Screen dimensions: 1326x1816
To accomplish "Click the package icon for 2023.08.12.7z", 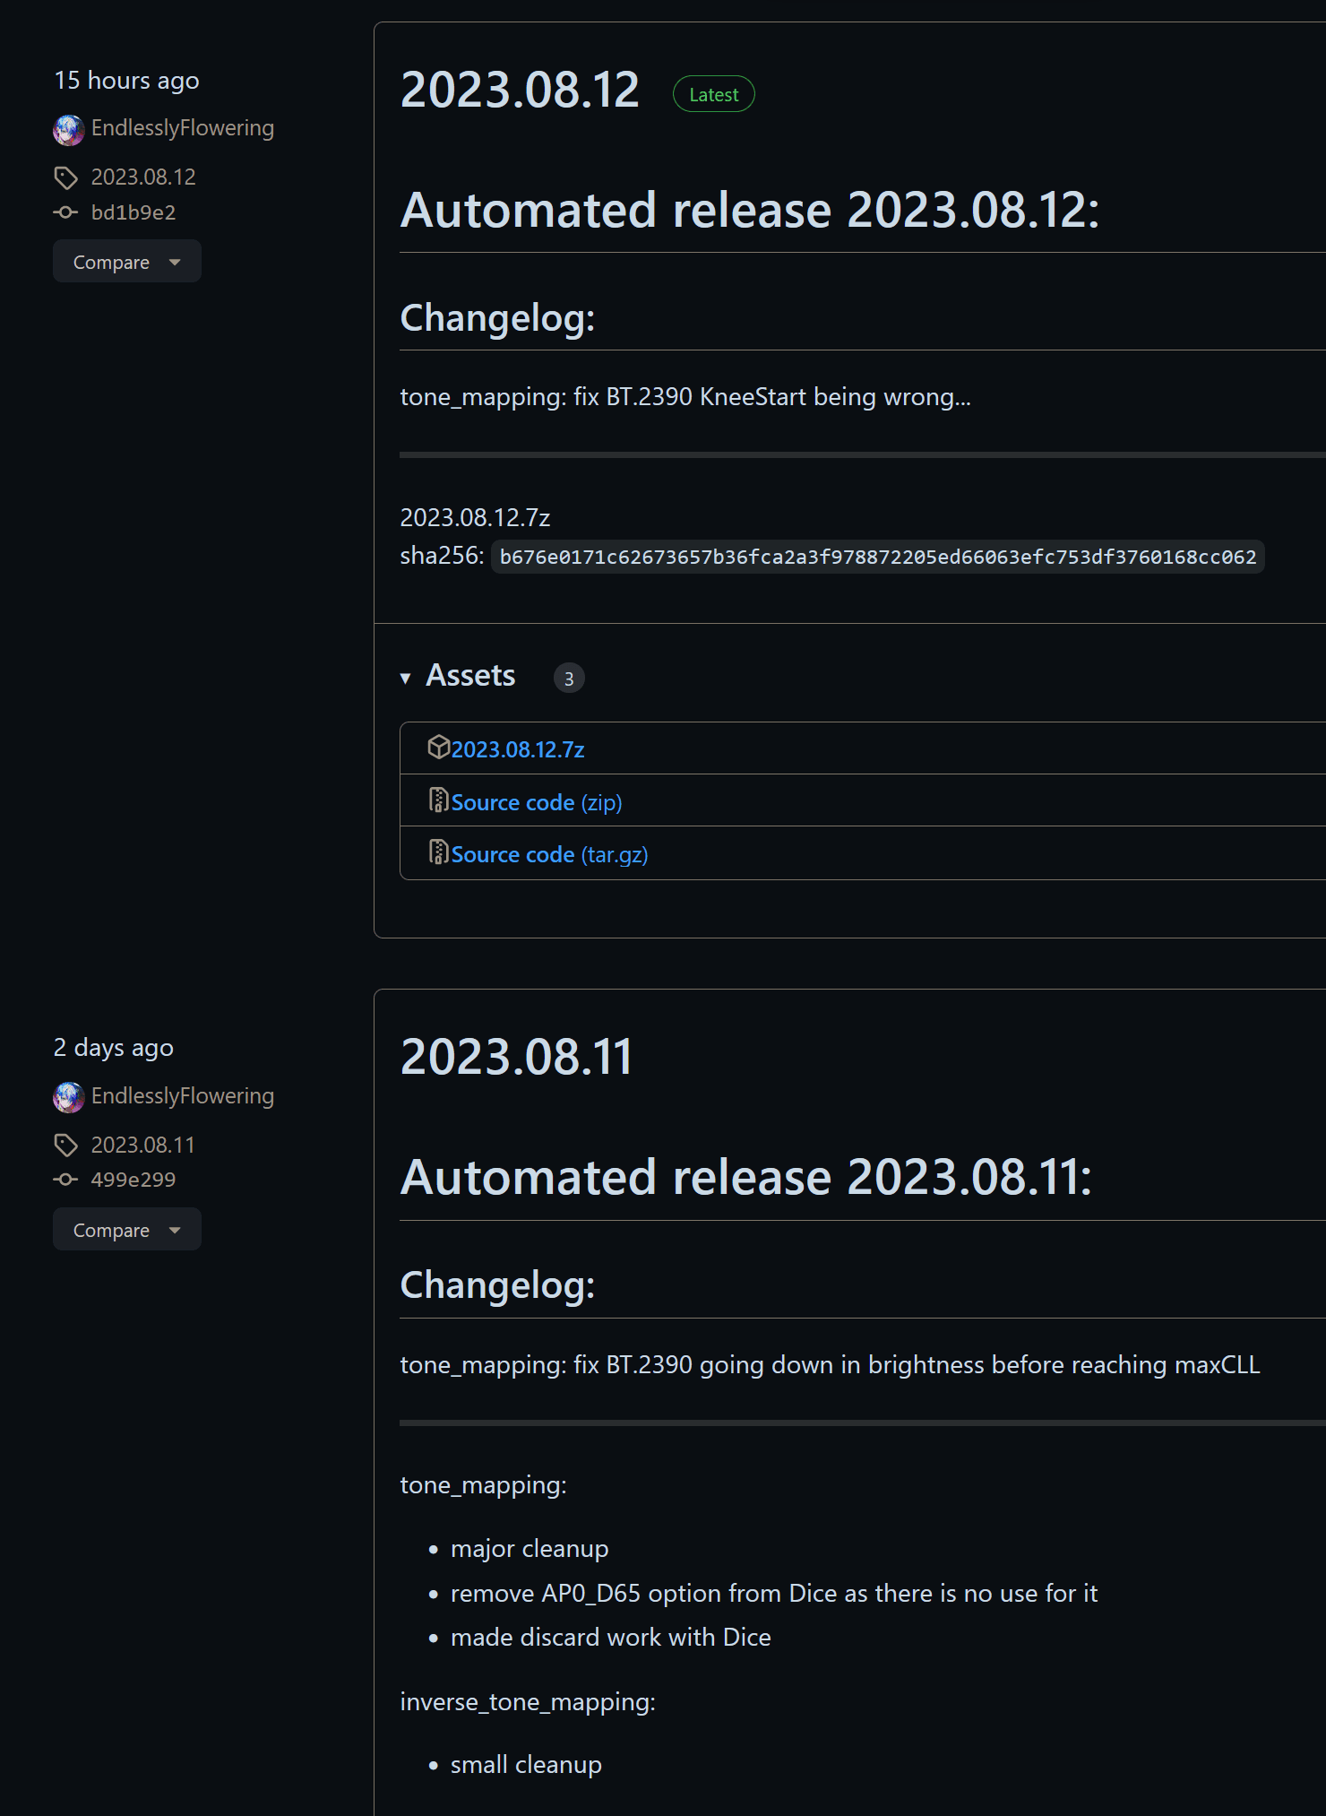I will click(x=438, y=748).
